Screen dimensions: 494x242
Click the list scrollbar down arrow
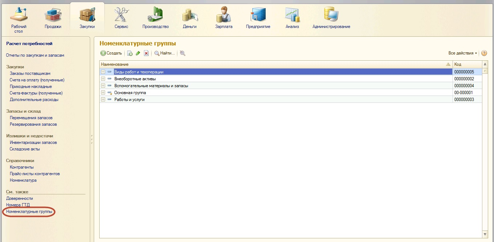[485, 234]
